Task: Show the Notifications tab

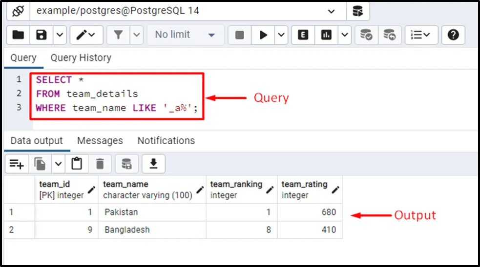Action: (x=166, y=141)
